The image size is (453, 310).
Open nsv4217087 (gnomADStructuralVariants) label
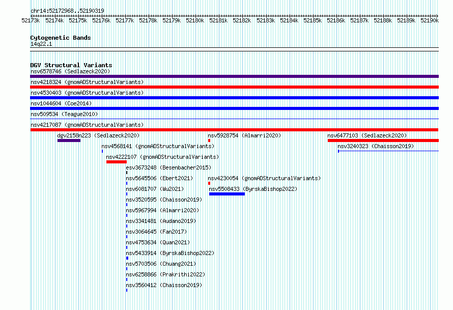point(87,125)
